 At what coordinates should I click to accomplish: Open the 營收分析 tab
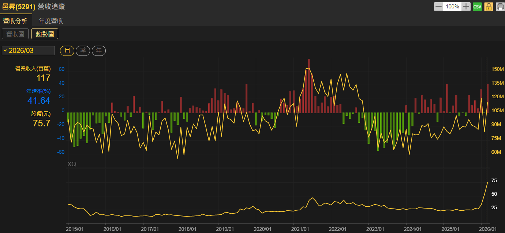(15, 21)
